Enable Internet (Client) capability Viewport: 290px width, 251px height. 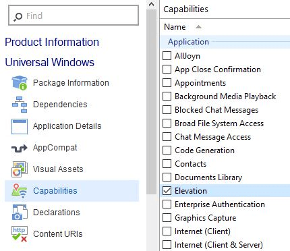click(x=167, y=231)
